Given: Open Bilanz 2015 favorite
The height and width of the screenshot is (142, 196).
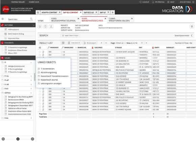Looking at the screenshot, I should (13, 53).
